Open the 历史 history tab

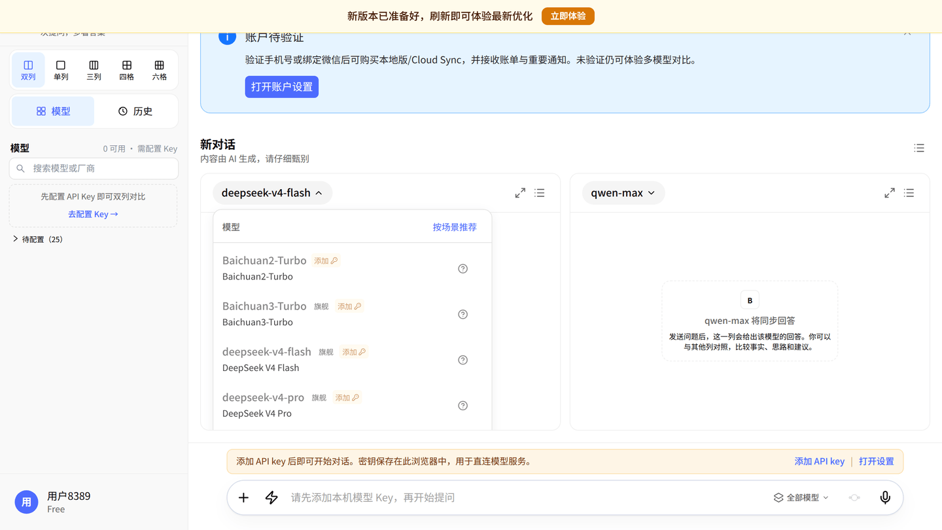135,111
